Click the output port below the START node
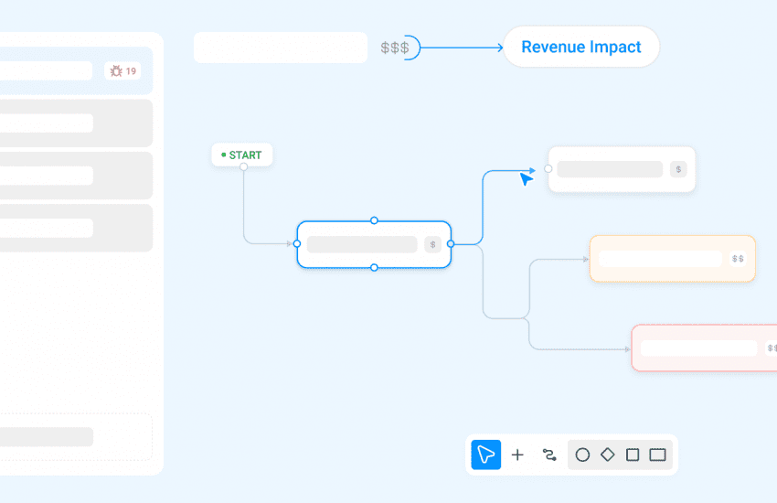This screenshot has width=777, height=503. pyautogui.click(x=243, y=167)
